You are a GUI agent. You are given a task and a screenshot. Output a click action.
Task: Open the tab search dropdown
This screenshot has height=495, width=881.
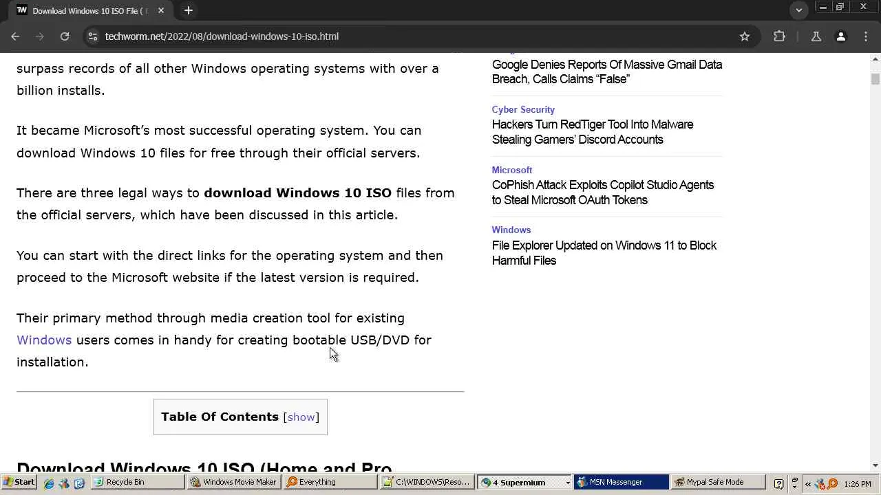[x=799, y=10]
